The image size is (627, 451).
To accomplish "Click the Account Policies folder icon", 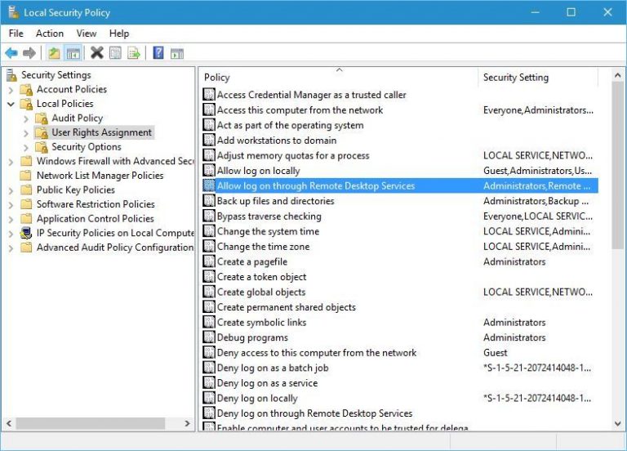I will pos(26,89).
